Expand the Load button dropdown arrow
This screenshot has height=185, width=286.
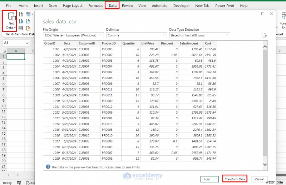[x=216, y=179]
